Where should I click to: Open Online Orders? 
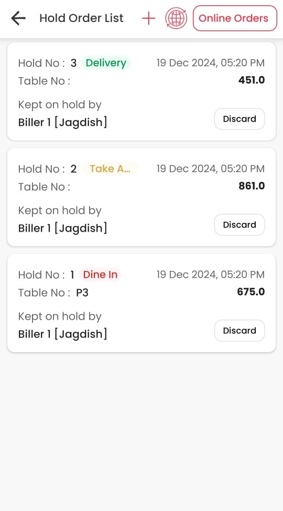point(235,18)
